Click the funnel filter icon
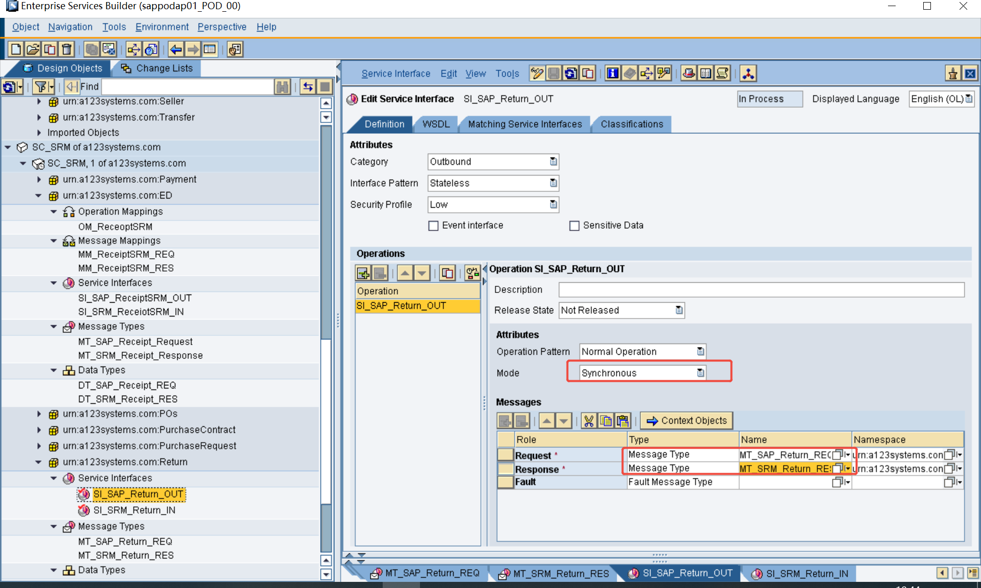The width and height of the screenshot is (981, 588). [x=41, y=87]
